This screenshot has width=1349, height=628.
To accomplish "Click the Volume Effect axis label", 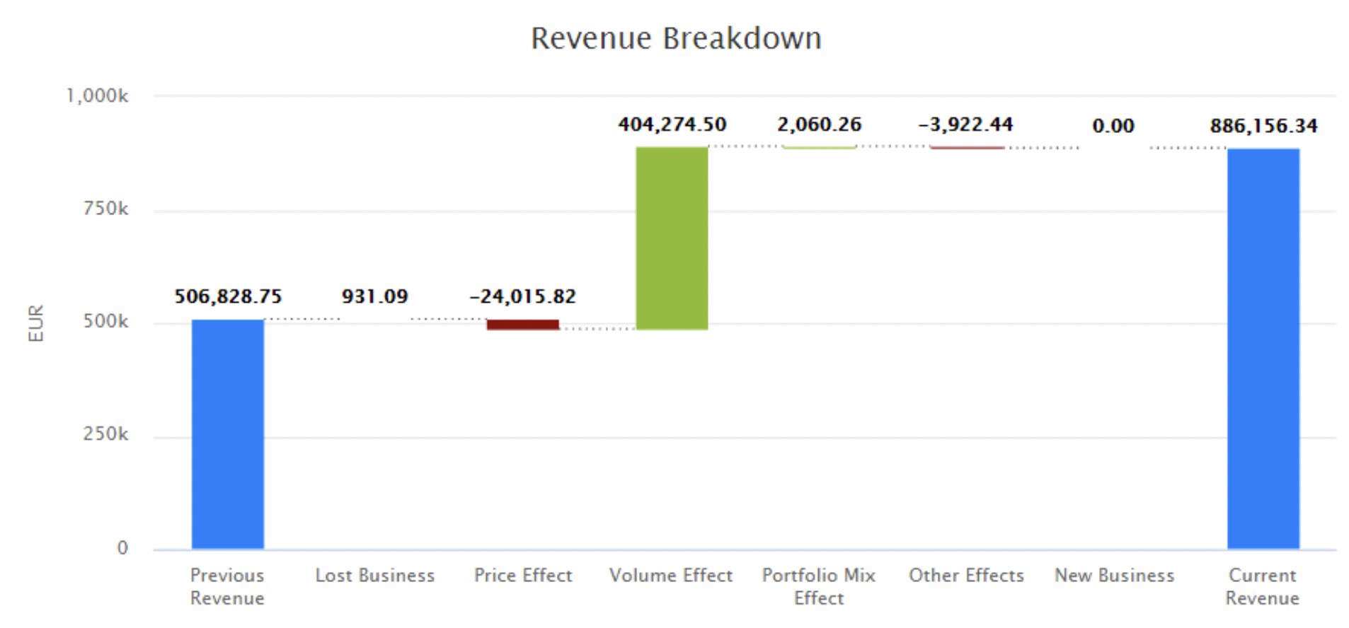I will (670, 576).
